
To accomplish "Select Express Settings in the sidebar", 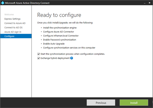I will (12, 19).
